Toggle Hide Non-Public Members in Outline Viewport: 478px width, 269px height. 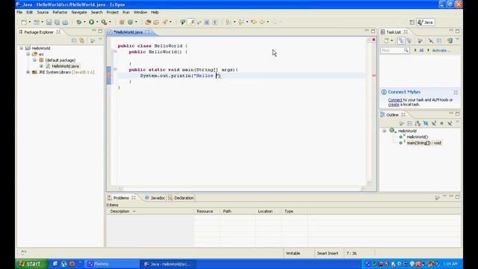click(x=441, y=123)
